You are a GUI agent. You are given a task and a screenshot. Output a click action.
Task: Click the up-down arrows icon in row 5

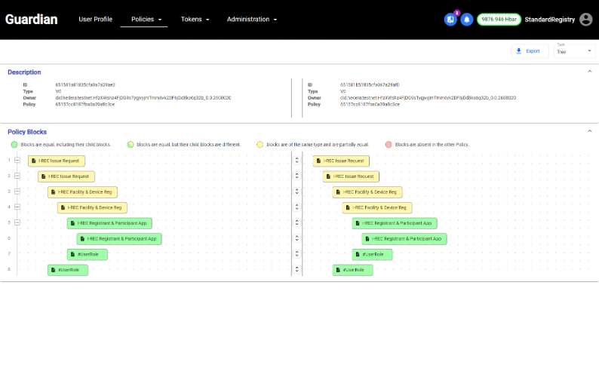[x=297, y=223]
